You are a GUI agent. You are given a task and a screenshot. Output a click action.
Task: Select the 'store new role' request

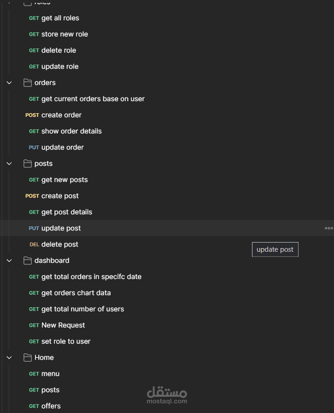[64, 34]
